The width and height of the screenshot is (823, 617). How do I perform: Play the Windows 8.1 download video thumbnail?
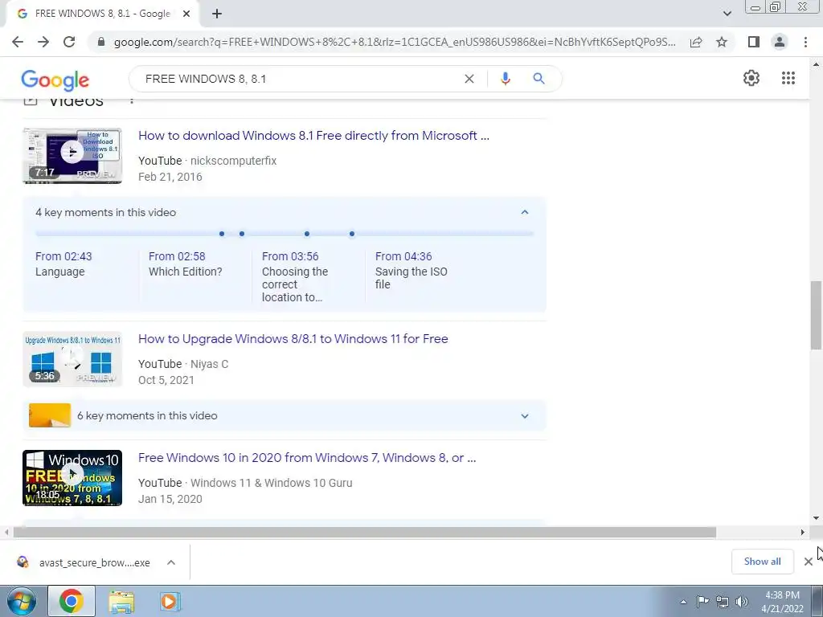[x=72, y=156]
